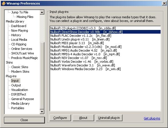The image size is (168, 128).
Task: Close preferences with the Close button
Action: [x=24, y=120]
